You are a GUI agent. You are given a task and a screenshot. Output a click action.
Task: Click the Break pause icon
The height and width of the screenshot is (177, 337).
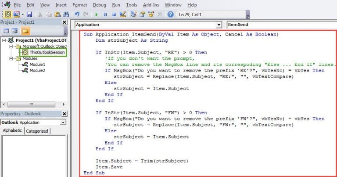[x=105, y=14]
